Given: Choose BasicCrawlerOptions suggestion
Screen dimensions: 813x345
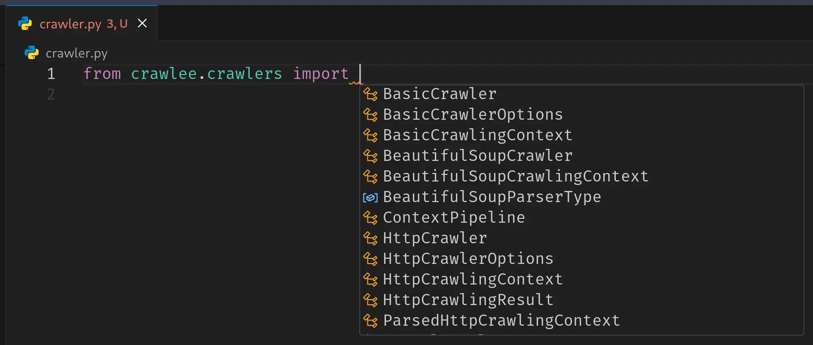Looking at the screenshot, I should [581, 115].
